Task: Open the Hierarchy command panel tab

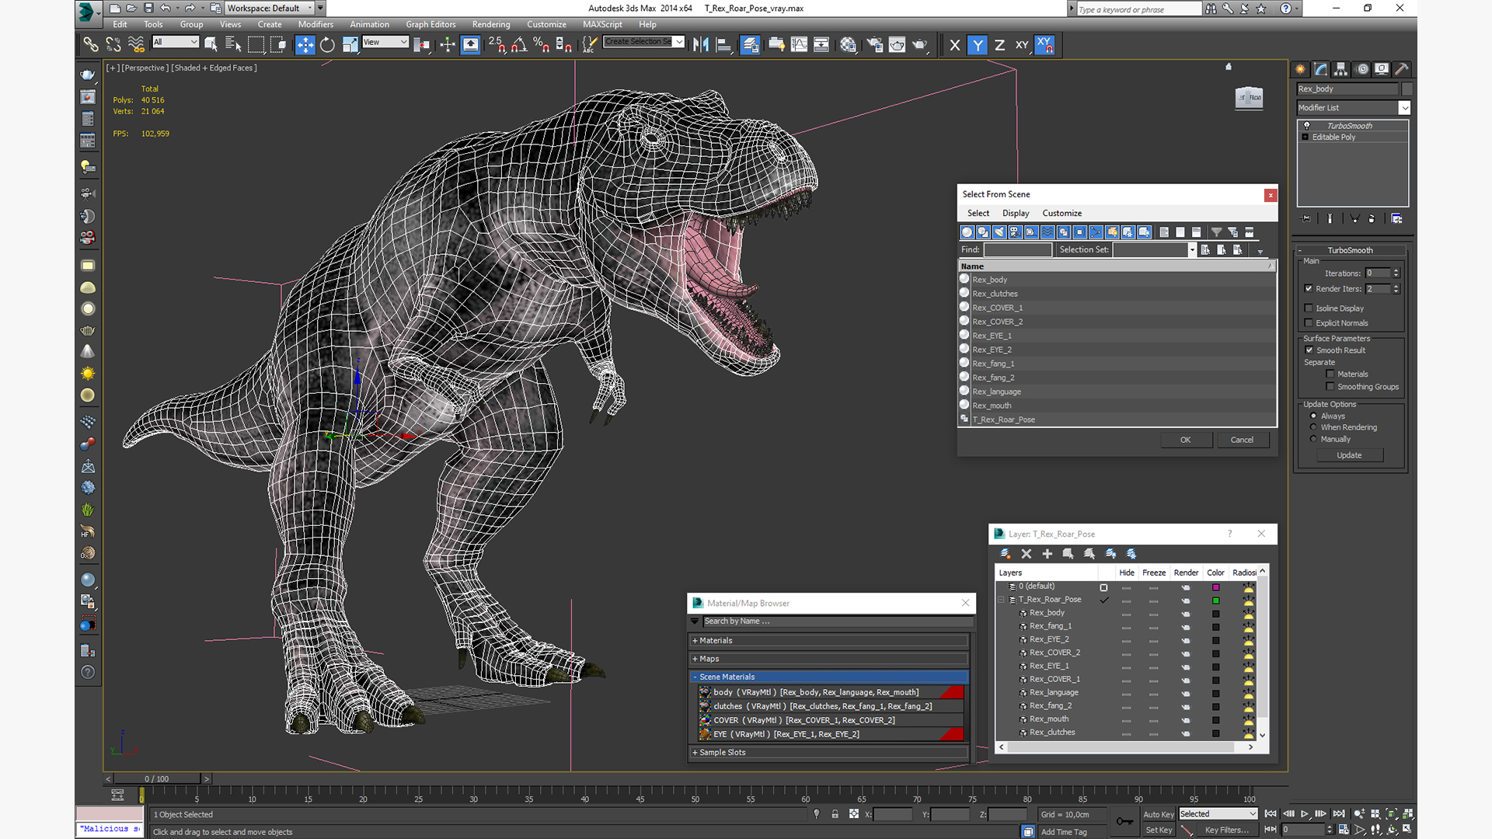Action: [1341, 69]
